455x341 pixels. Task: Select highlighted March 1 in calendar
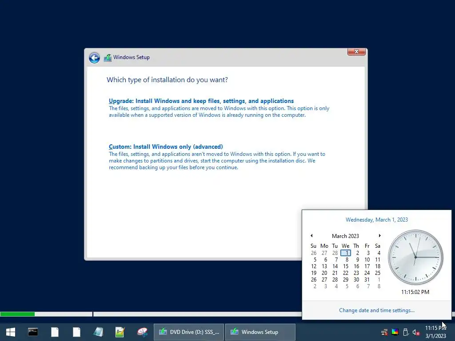[x=346, y=253]
